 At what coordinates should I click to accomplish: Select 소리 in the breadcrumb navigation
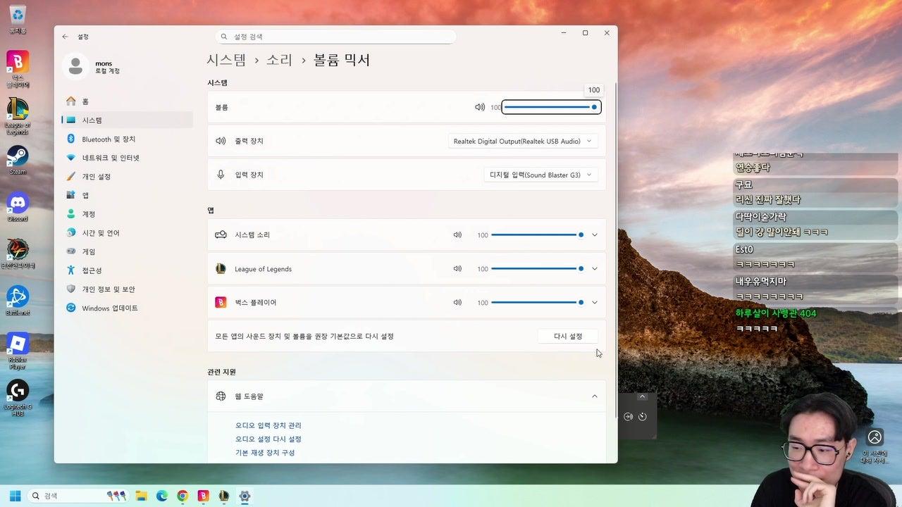[279, 60]
